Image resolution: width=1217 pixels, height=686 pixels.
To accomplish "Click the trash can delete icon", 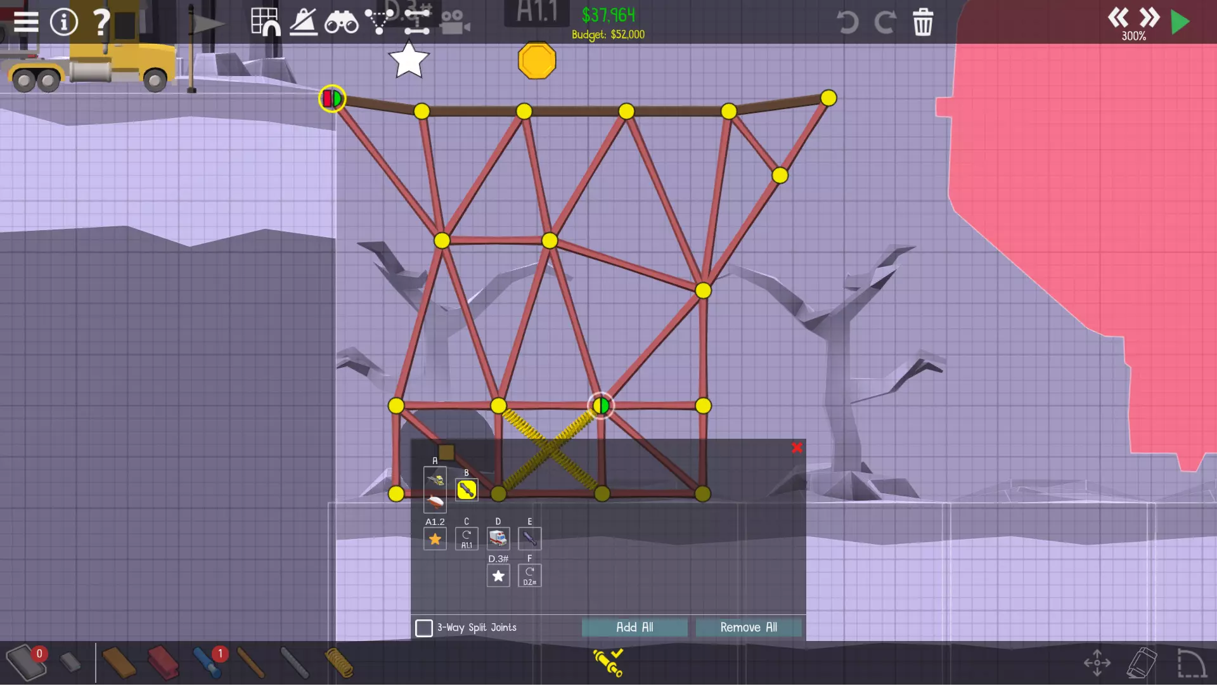I will (x=922, y=23).
